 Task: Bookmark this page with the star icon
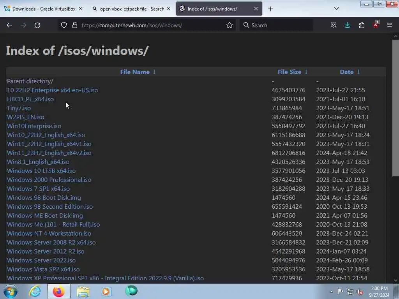(229, 25)
